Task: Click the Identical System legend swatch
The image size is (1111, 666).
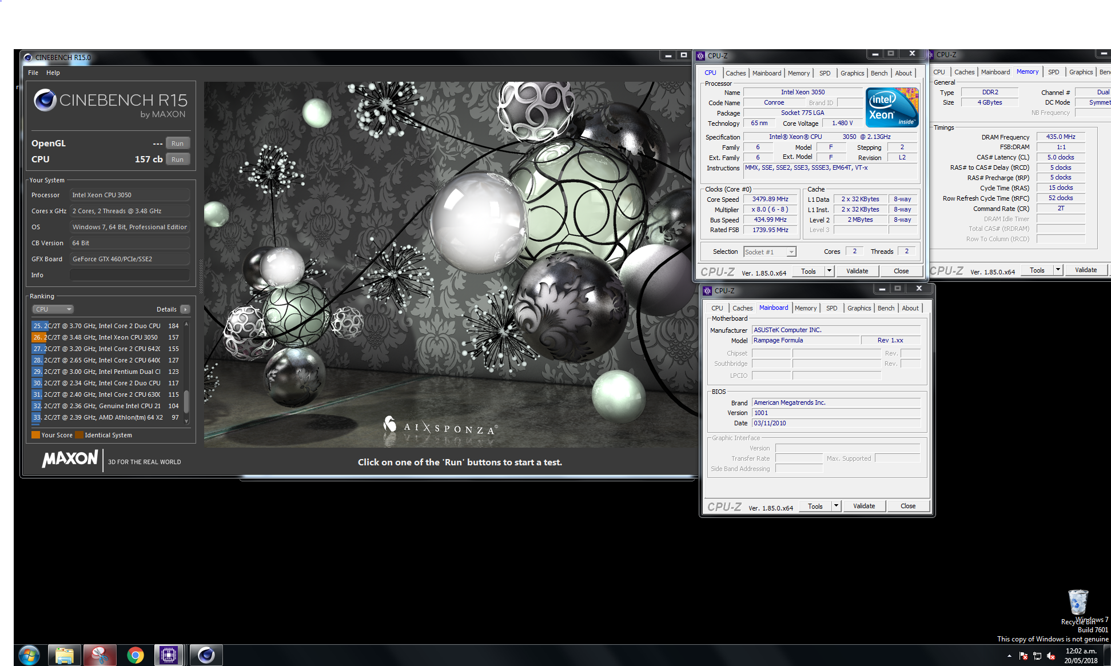Action: (79, 435)
